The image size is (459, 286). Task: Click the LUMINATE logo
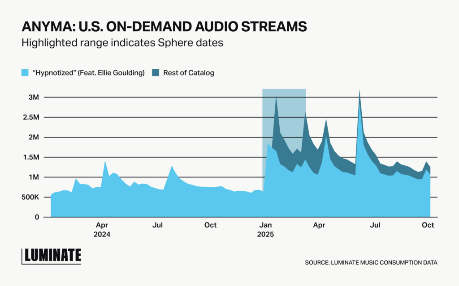51,256
